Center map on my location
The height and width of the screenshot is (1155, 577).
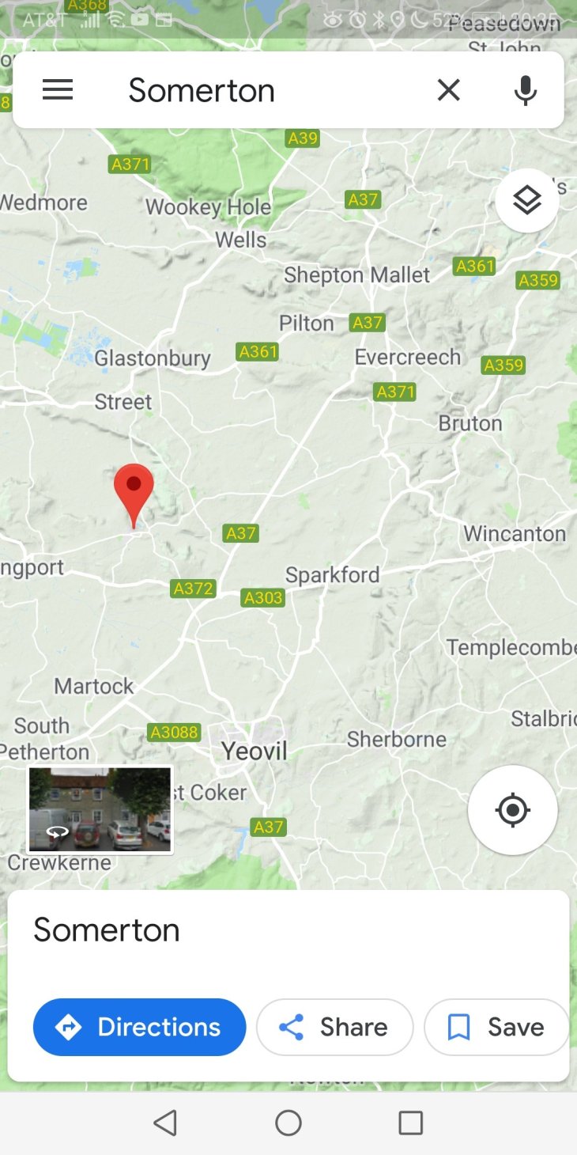click(513, 810)
